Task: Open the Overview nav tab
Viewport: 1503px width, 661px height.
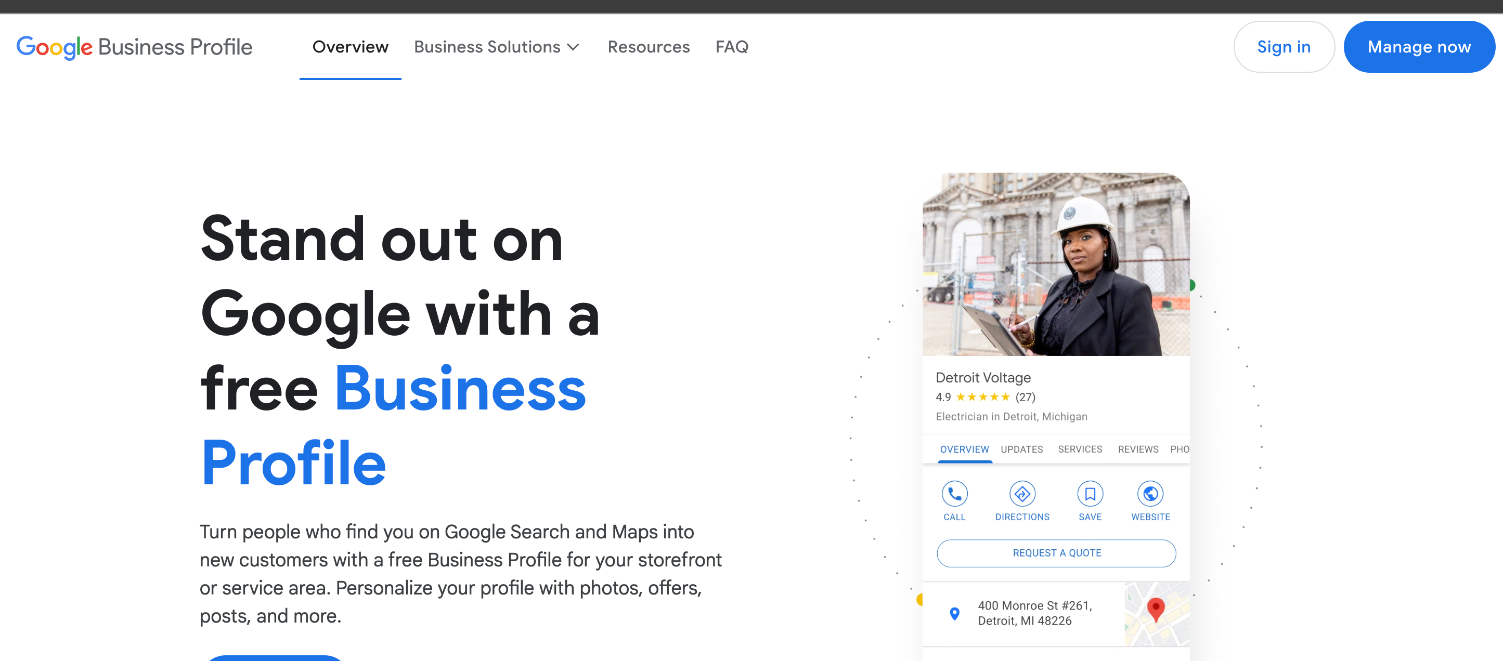Action: tap(350, 47)
